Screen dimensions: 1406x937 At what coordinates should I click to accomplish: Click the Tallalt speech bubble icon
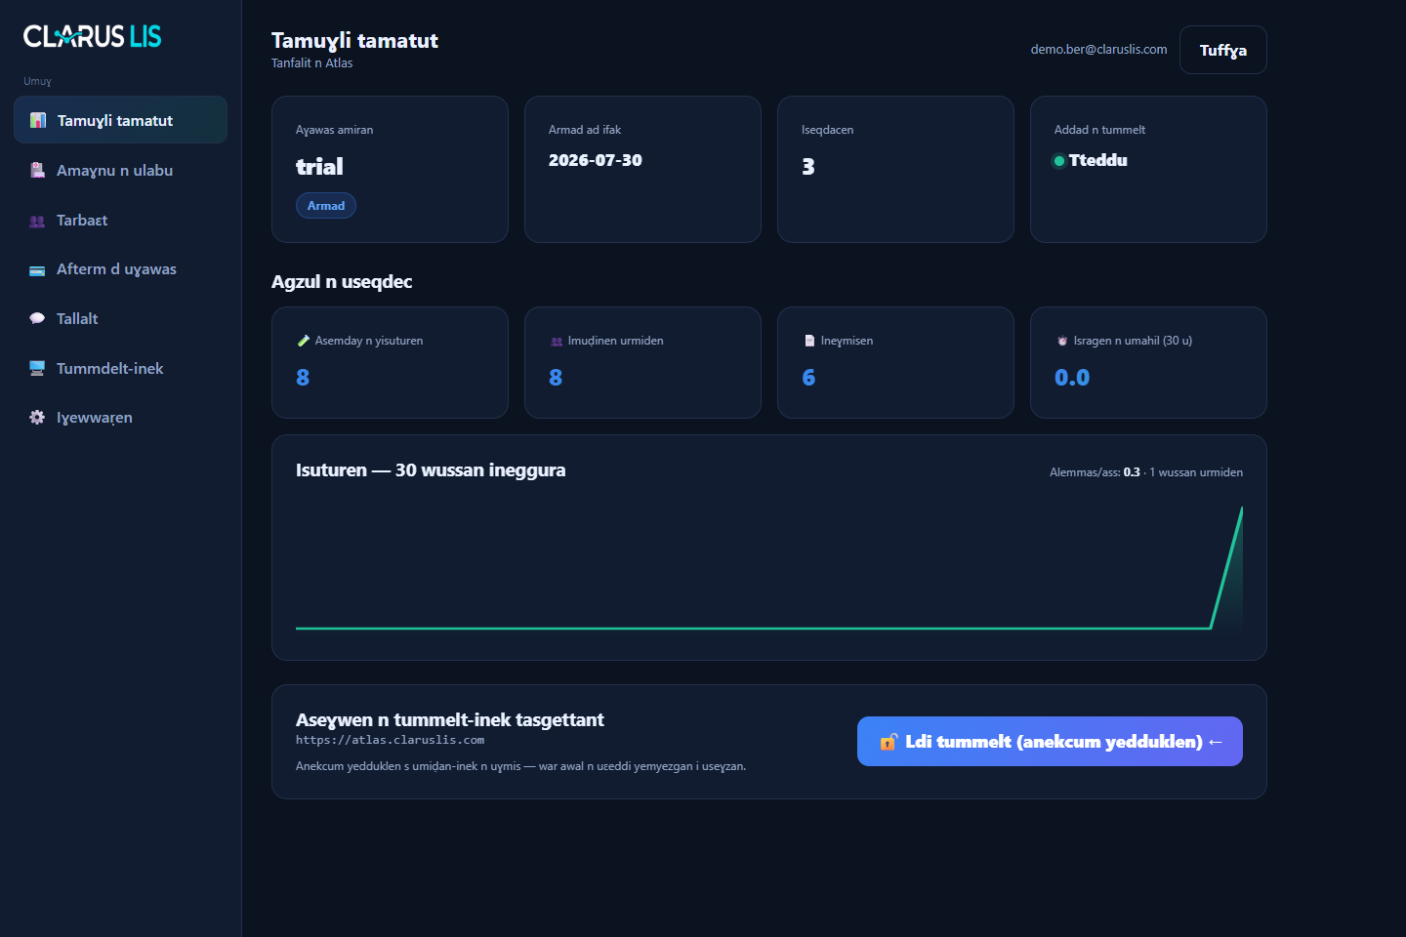(37, 318)
